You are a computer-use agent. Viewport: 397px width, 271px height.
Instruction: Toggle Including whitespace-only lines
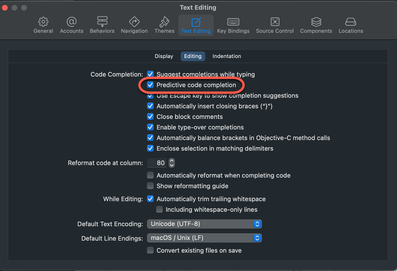160,209
